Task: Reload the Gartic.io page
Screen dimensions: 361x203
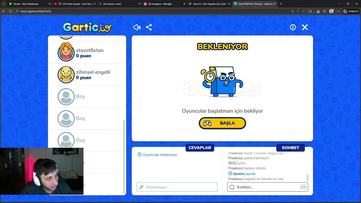Action: coord(10,11)
